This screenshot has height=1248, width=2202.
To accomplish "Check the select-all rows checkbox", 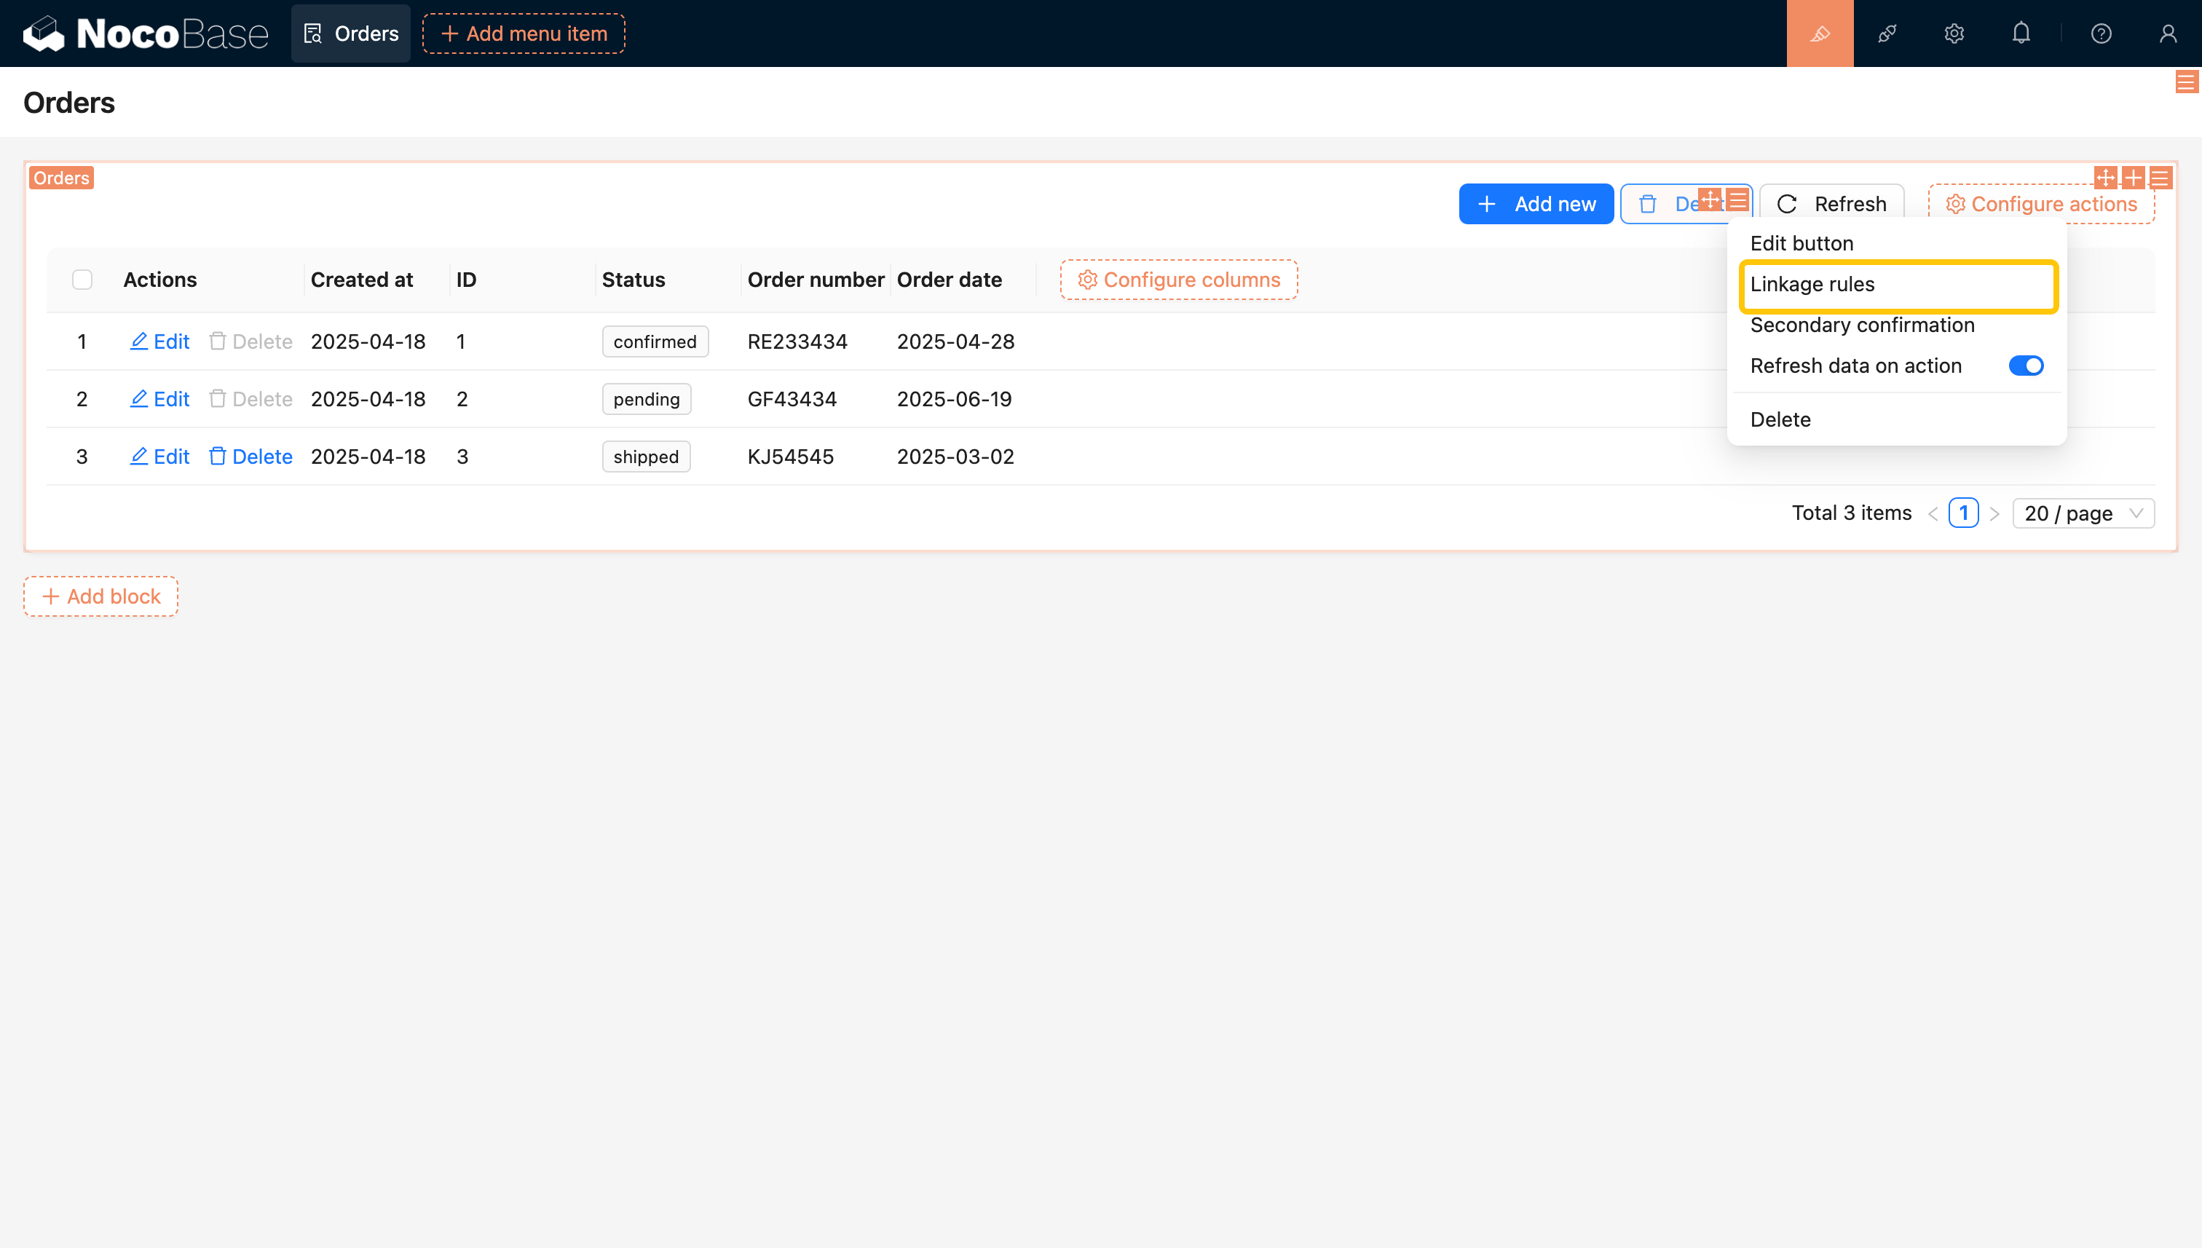I will [x=82, y=280].
